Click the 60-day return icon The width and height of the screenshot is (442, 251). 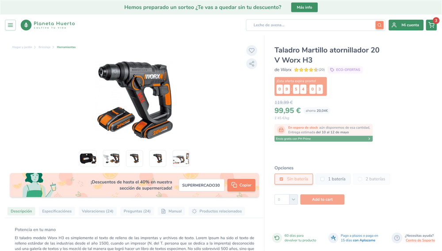[277, 238]
